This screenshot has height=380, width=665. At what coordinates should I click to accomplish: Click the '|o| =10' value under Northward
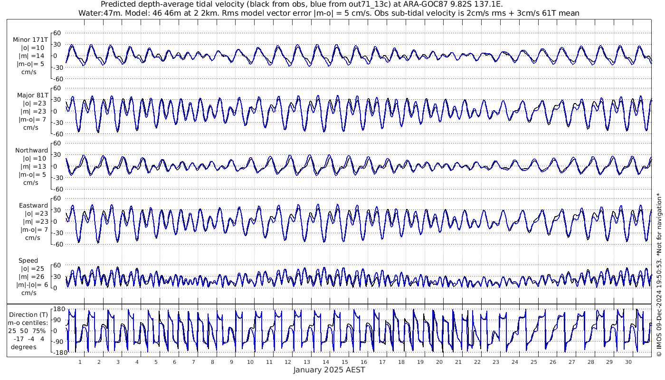(32, 158)
